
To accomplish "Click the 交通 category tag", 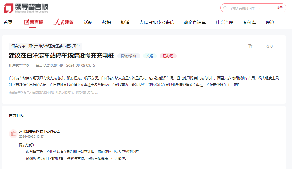I will [150, 56].
